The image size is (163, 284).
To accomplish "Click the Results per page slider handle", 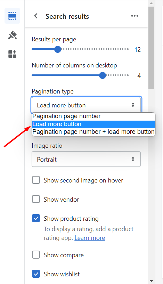I will 58,49.
